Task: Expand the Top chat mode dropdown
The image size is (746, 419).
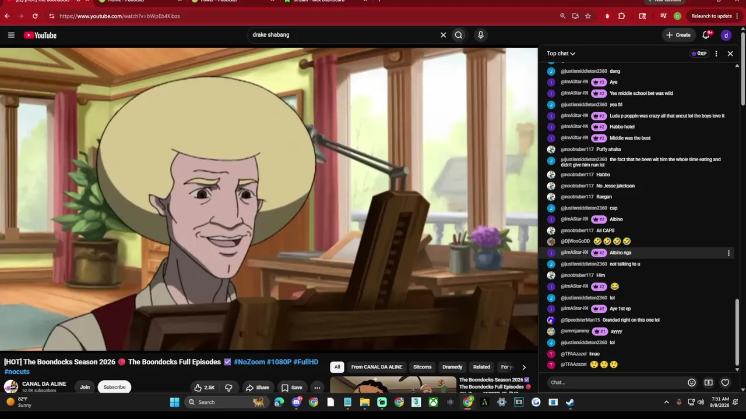Action: click(561, 54)
